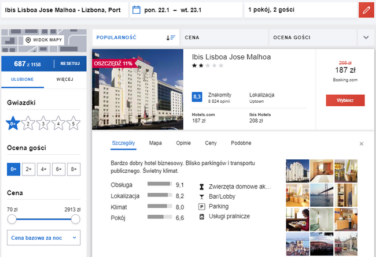Open the hotel exterior gallery thumbnail
Viewport: 376px width, 257px height.
[x=297, y=171]
